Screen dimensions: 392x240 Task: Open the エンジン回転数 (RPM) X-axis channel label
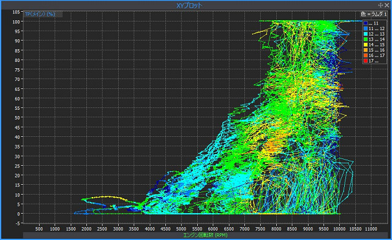205,235
